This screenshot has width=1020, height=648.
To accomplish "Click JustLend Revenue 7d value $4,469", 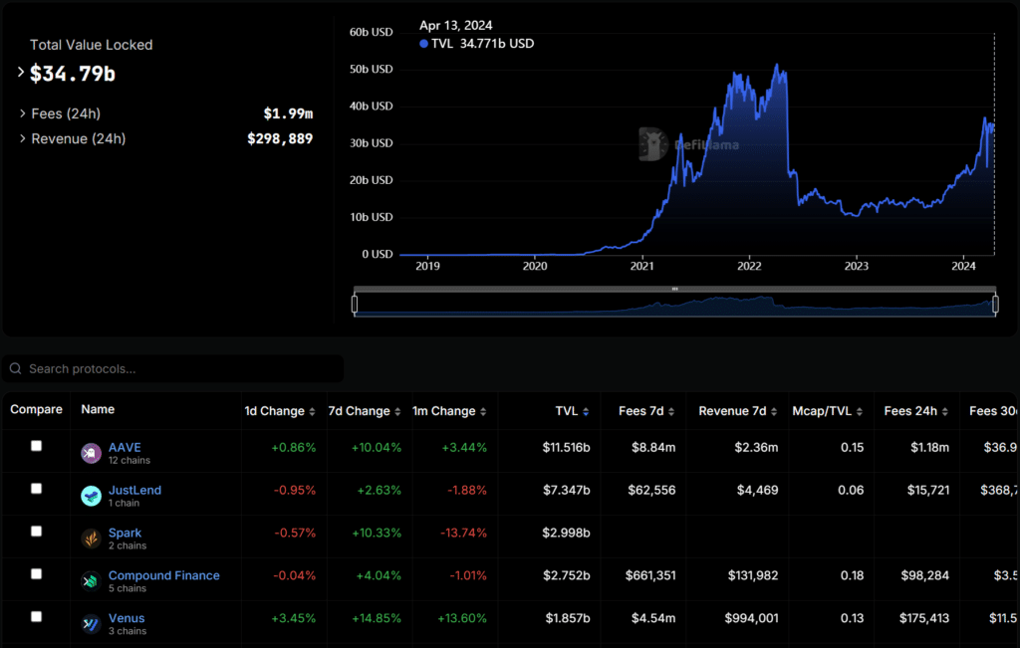I will coord(757,490).
